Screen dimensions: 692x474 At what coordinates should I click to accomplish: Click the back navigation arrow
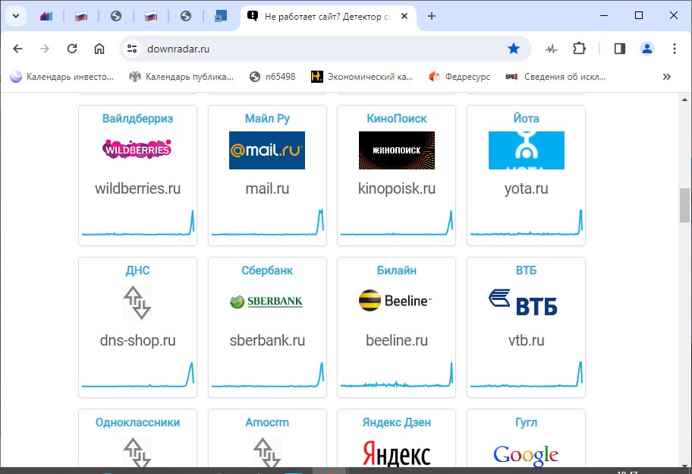pos(18,49)
